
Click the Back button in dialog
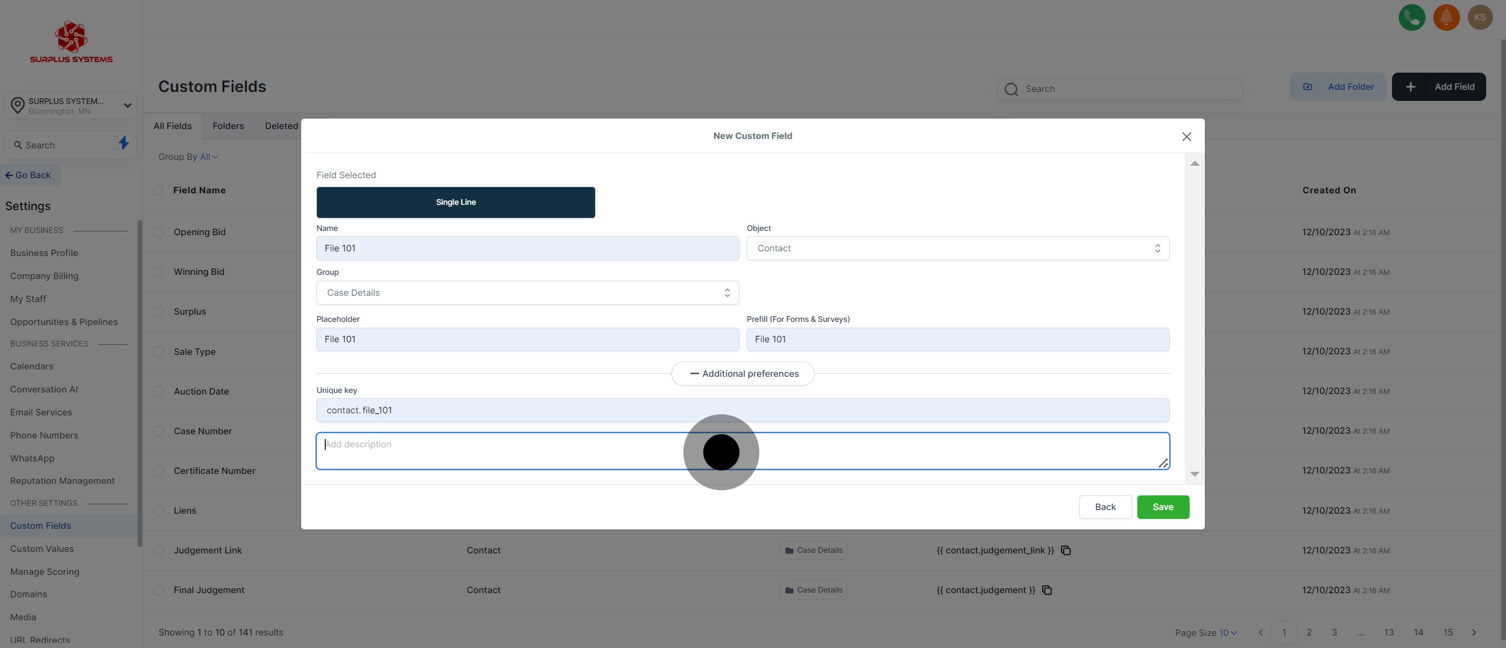coord(1104,507)
